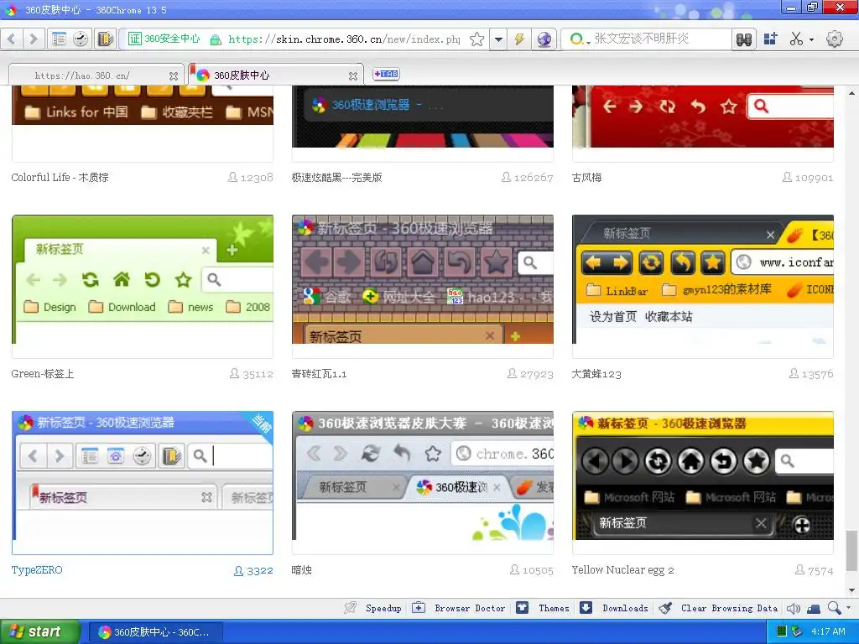Click the rocket icon beside Speedup

pos(351,608)
